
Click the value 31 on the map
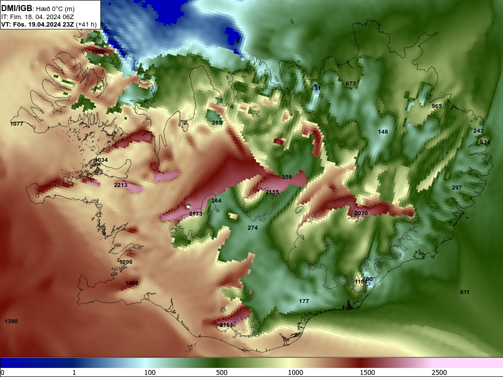coord(317,88)
